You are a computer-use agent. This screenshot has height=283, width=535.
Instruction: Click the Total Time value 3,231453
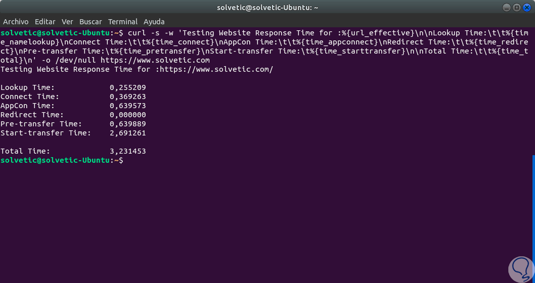click(x=127, y=151)
